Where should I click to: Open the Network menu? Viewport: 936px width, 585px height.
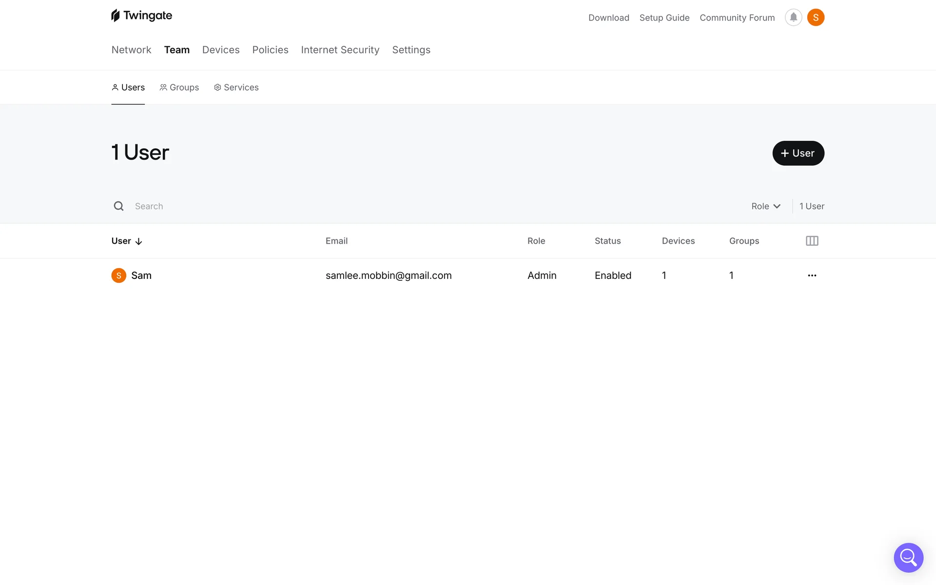[x=131, y=50]
